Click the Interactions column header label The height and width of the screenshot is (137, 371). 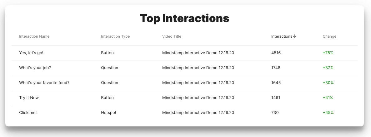tap(282, 36)
